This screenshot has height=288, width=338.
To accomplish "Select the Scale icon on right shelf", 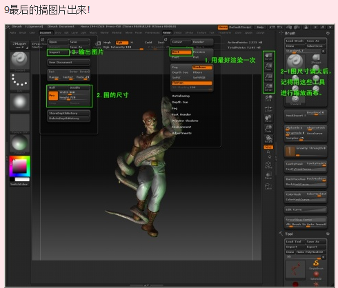I will click(268, 129).
